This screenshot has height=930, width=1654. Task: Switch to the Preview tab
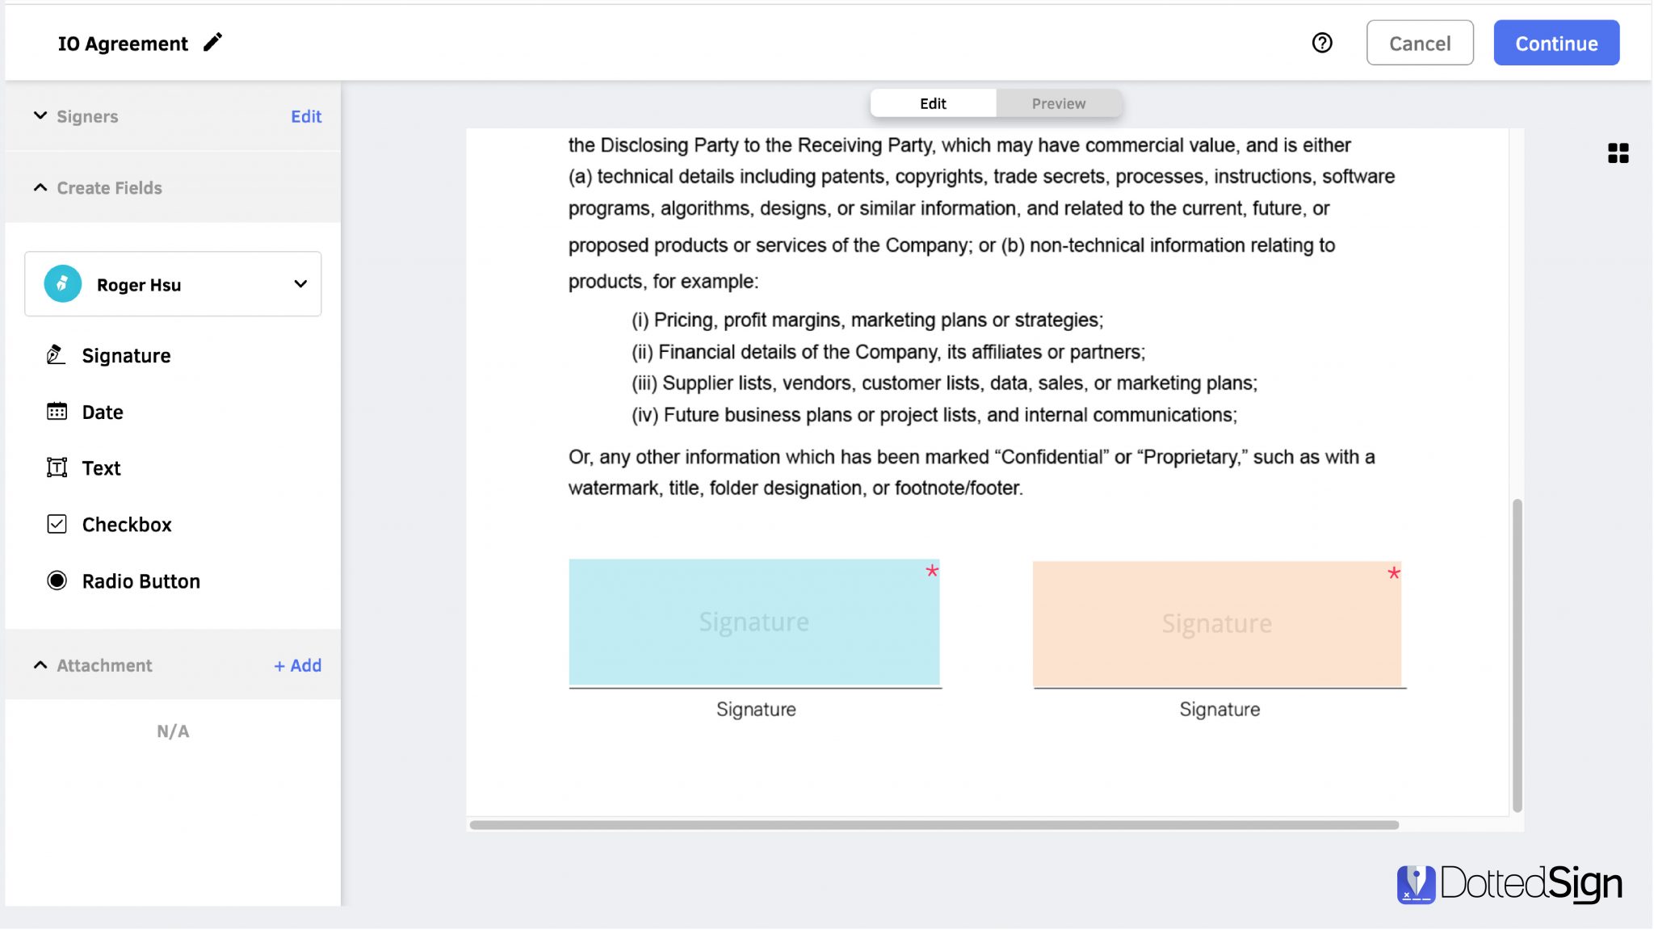(x=1059, y=103)
